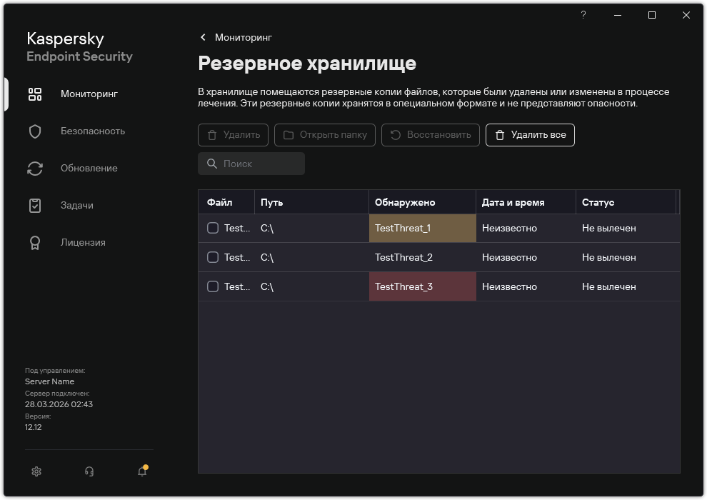Open the Мониторинг sidebar section
The width and height of the screenshot is (707, 500).
click(x=89, y=94)
